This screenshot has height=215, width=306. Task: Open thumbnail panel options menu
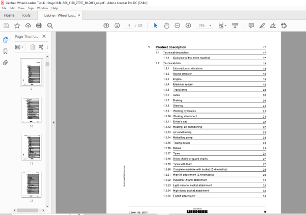pos(19,47)
